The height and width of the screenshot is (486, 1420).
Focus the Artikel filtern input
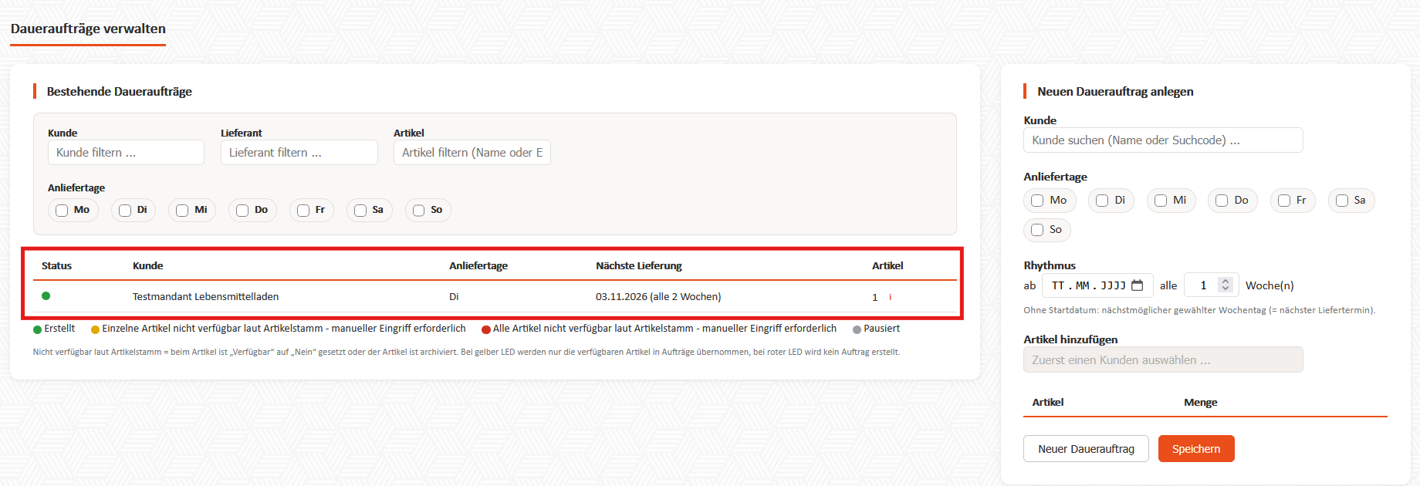click(472, 153)
